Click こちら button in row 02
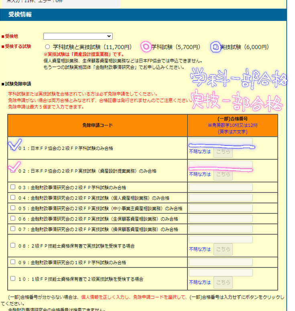This screenshot has width=295, height=311. coord(223,174)
